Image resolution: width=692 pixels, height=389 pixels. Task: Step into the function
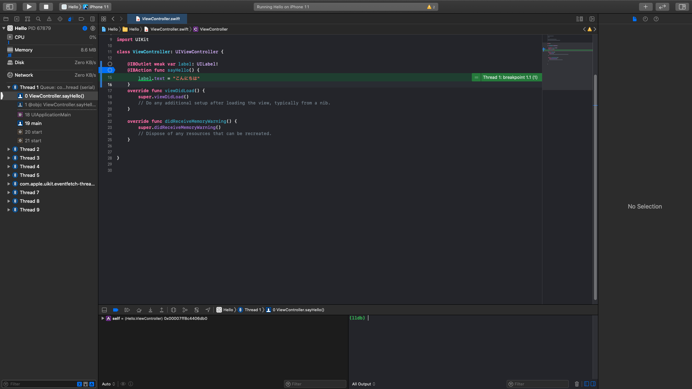pyautogui.click(x=150, y=310)
